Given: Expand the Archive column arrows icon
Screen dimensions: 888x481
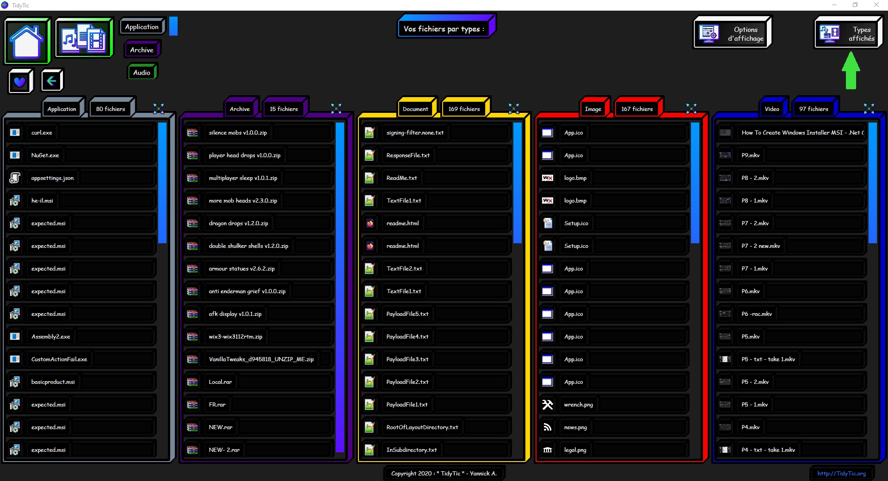Looking at the screenshot, I should [336, 109].
